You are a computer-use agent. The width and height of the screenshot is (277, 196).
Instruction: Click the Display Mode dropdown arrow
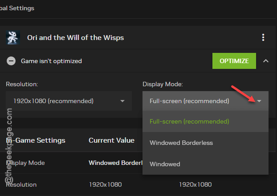point(259,101)
